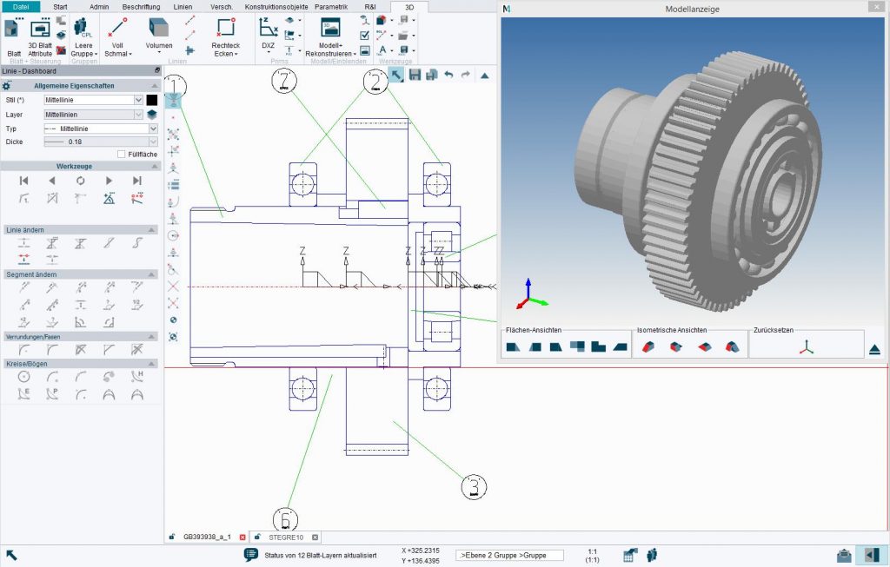The height and width of the screenshot is (567, 890).
Task: Switch to the STEGRE10 document tab
Action: (282, 537)
